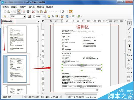Click the slide 2 / 5 status field
This screenshot has width=134, height=100.
coord(76,97)
